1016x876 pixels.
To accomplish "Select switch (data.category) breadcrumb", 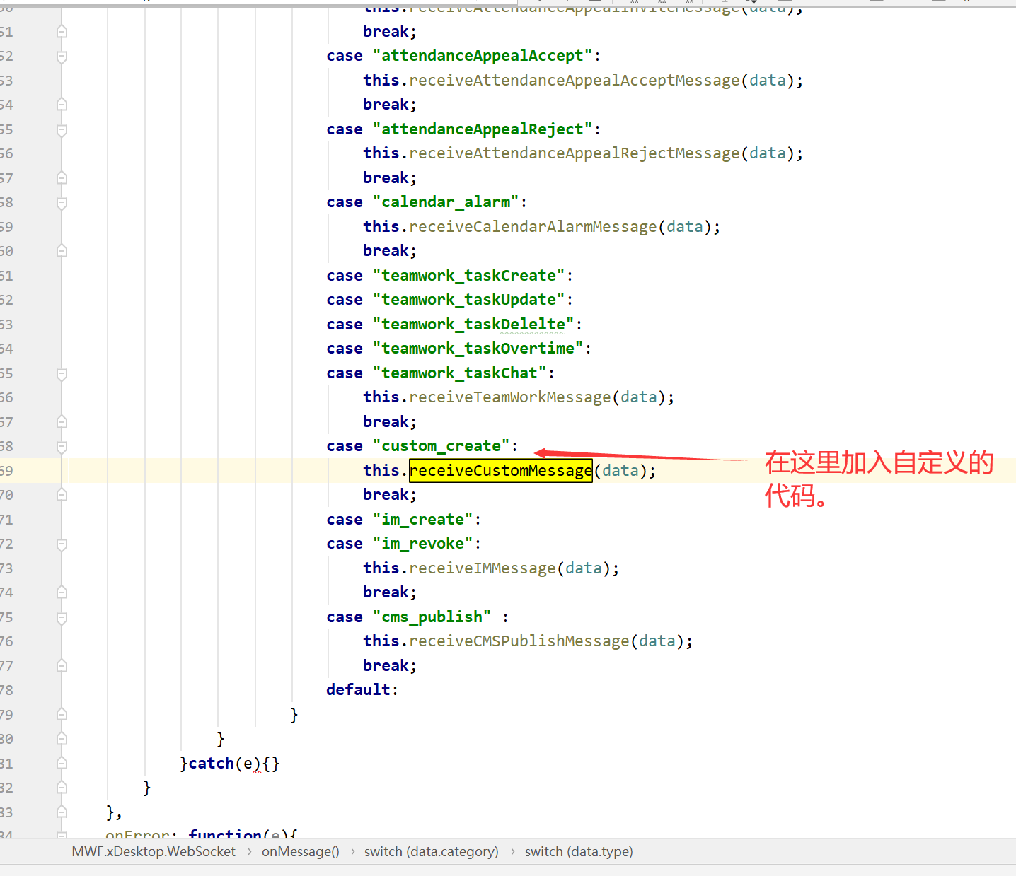I will (431, 852).
